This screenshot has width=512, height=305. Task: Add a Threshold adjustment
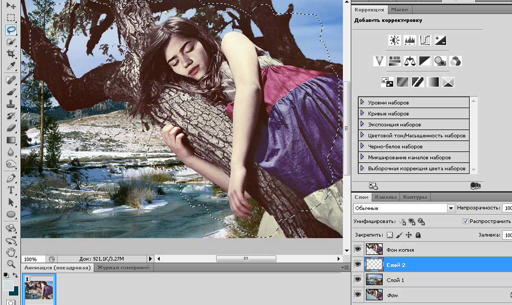418,82
